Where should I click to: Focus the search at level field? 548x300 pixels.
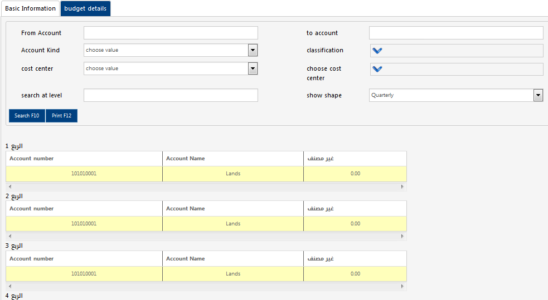click(x=171, y=95)
